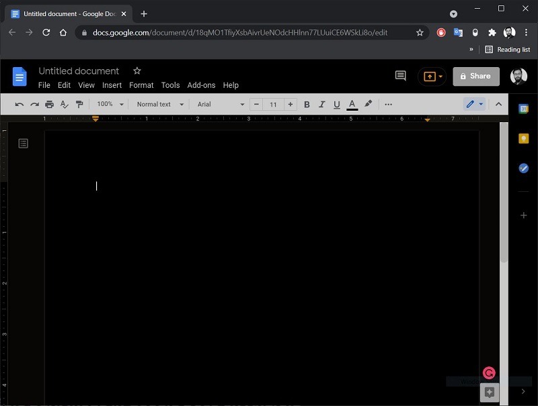Open the Insert menu
The image size is (538, 406).
(x=112, y=85)
